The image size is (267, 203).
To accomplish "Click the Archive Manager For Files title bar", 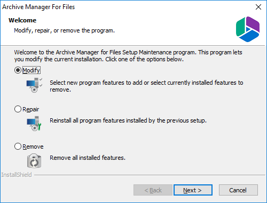I will (x=124, y=7).
